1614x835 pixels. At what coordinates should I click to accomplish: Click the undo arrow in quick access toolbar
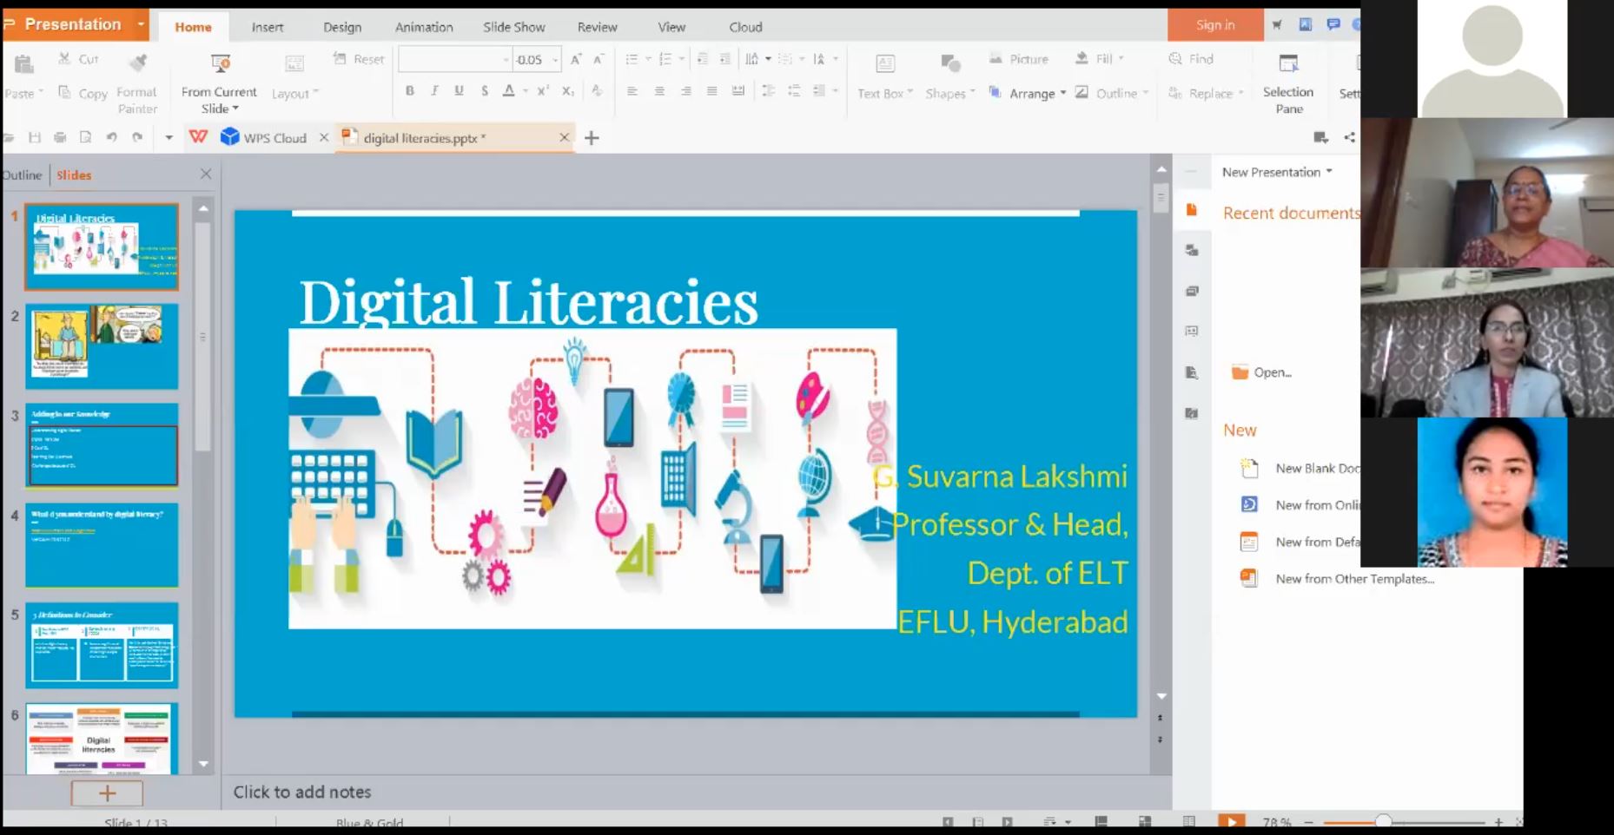point(111,137)
